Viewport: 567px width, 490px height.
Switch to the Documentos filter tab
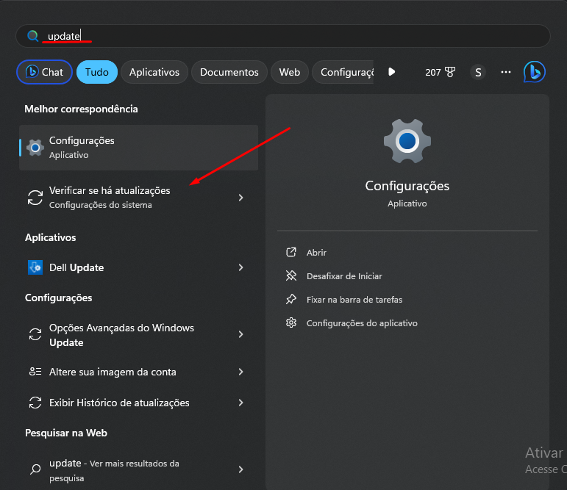pyautogui.click(x=229, y=72)
